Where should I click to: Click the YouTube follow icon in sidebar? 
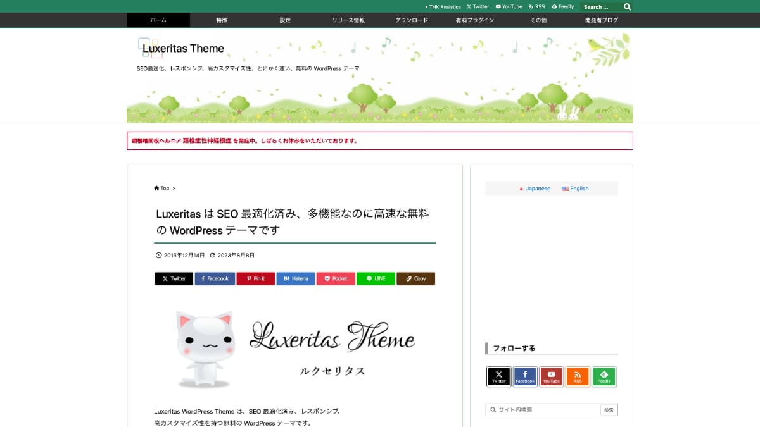(552, 377)
